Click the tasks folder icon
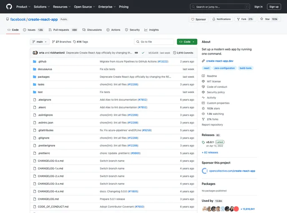This screenshot has width=287, height=213. pyautogui.click(x=34, y=84)
